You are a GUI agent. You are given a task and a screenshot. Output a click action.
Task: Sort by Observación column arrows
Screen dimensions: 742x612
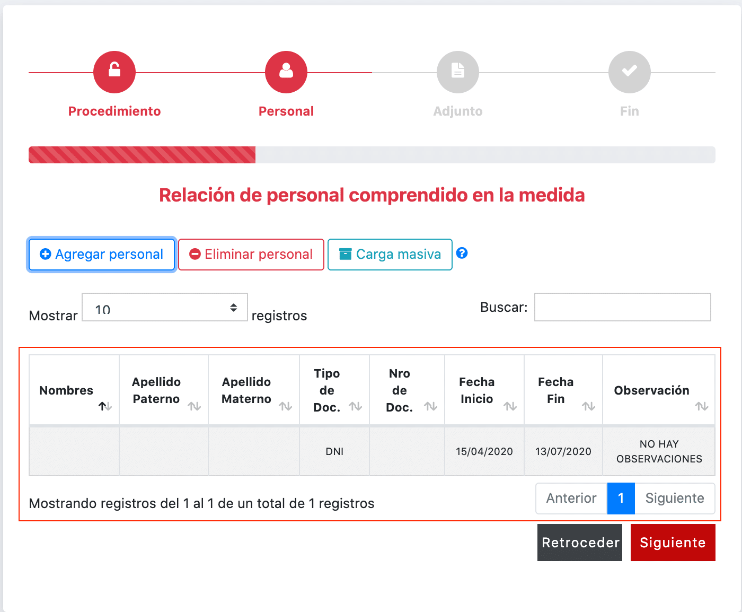pyautogui.click(x=702, y=406)
